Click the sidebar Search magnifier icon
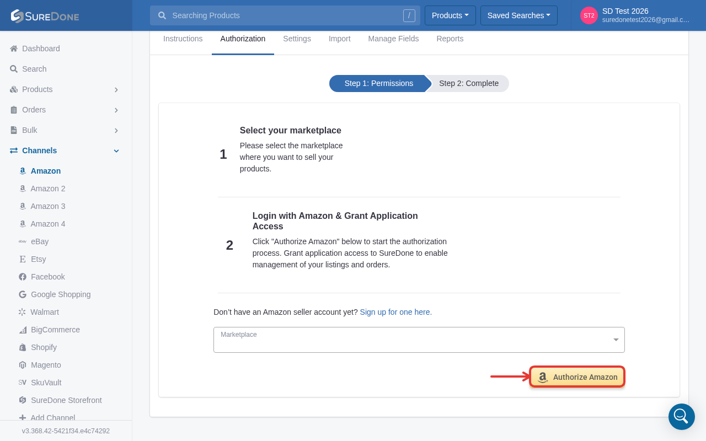The width and height of the screenshot is (706, 441). 14,69
